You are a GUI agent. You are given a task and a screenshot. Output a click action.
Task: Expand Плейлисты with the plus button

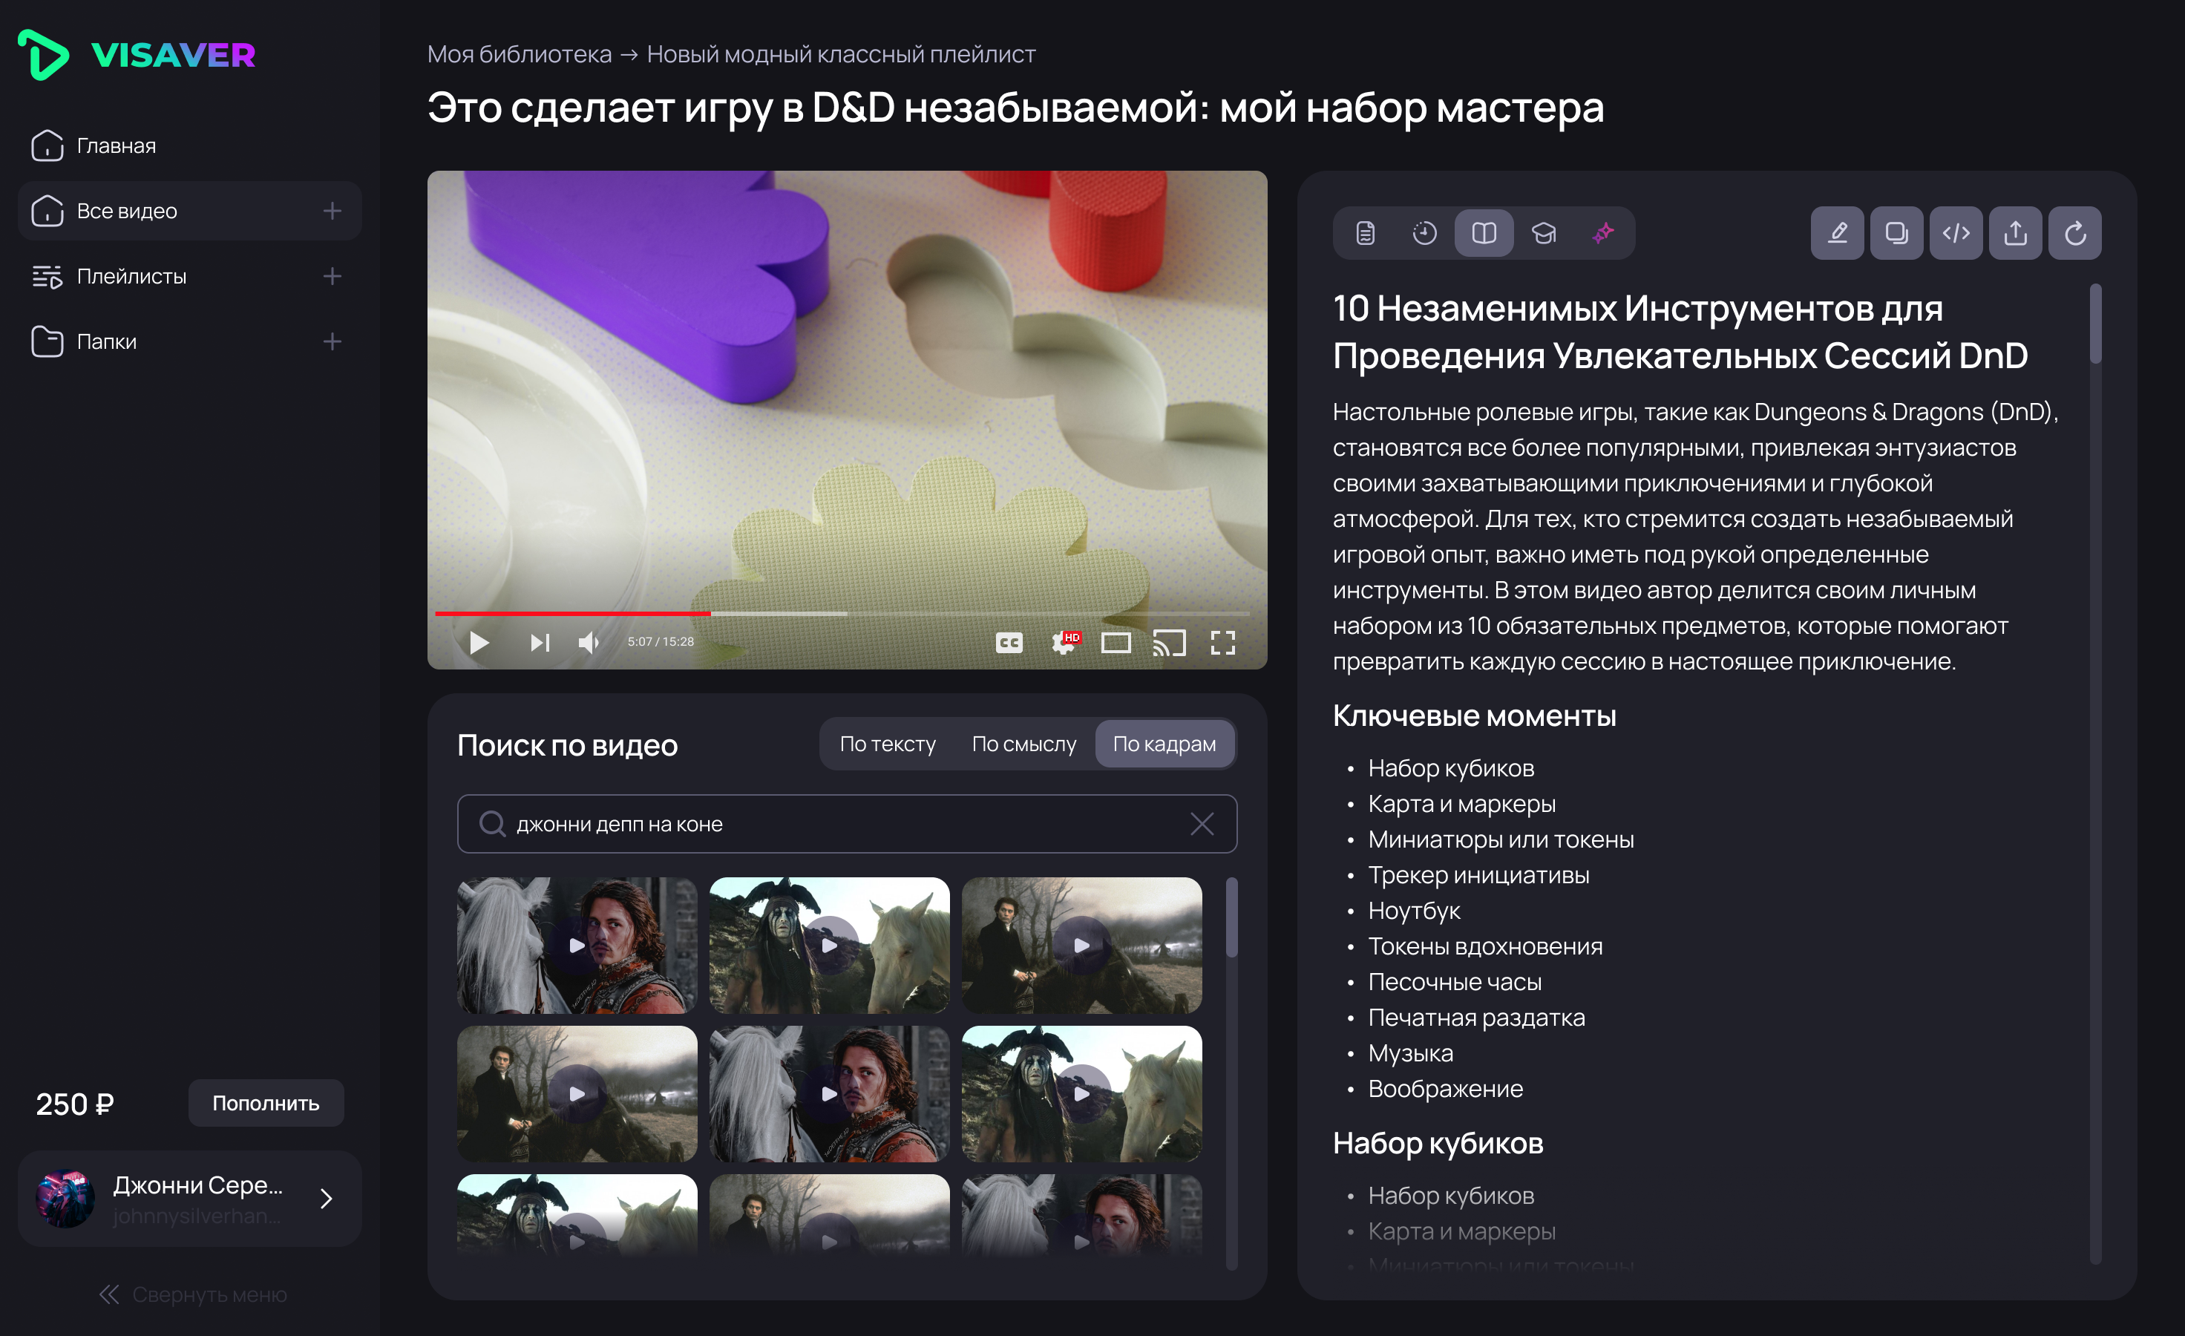pos(332,277)
